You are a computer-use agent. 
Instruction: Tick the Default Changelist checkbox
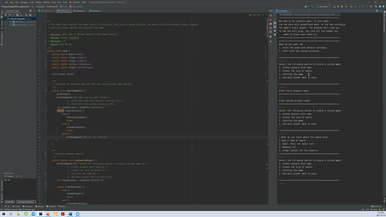click(8, 19)
